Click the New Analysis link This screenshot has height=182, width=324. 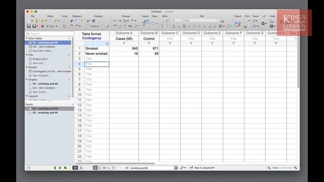point(41,75)
